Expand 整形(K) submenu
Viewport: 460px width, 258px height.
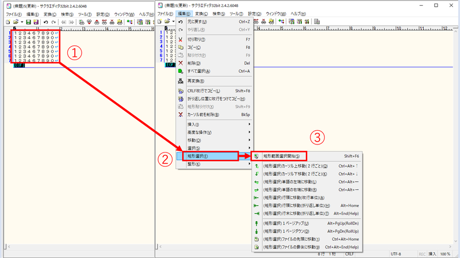click(214, 164)
